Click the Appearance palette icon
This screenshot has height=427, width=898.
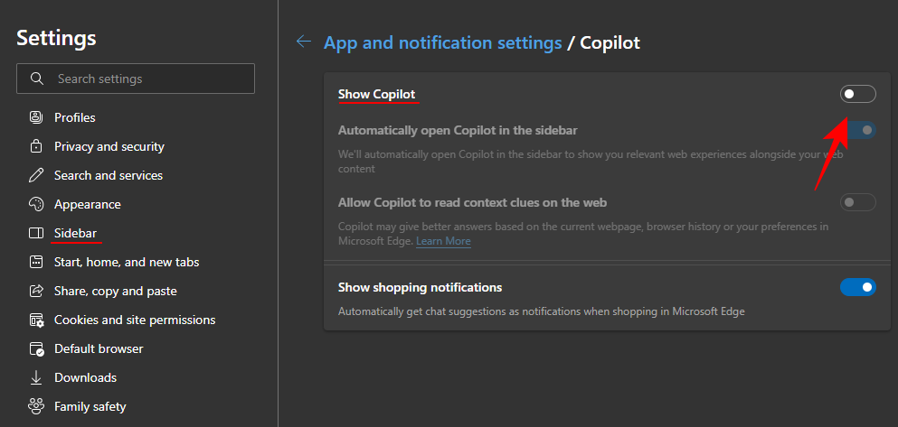click(x=36, y=204)
